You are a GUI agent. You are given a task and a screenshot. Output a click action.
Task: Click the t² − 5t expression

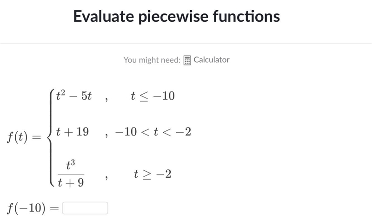[74, 96]
